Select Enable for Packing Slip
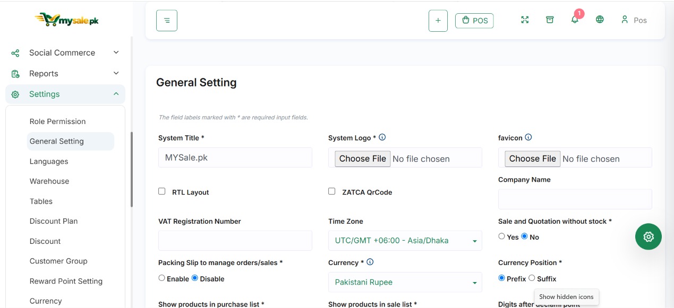Image resolution: width=674 pixels, height=308 pixels. pos(162,278)
